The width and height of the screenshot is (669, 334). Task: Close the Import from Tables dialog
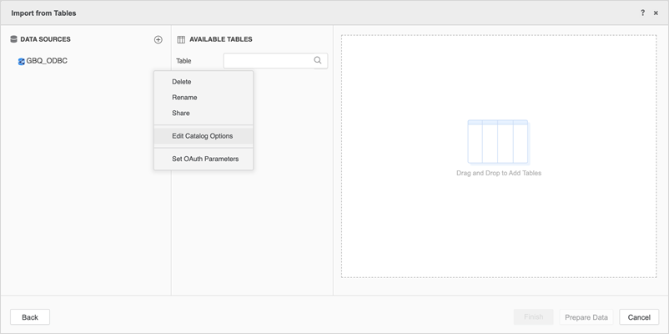pyautogui.click(x=656, y=13)
